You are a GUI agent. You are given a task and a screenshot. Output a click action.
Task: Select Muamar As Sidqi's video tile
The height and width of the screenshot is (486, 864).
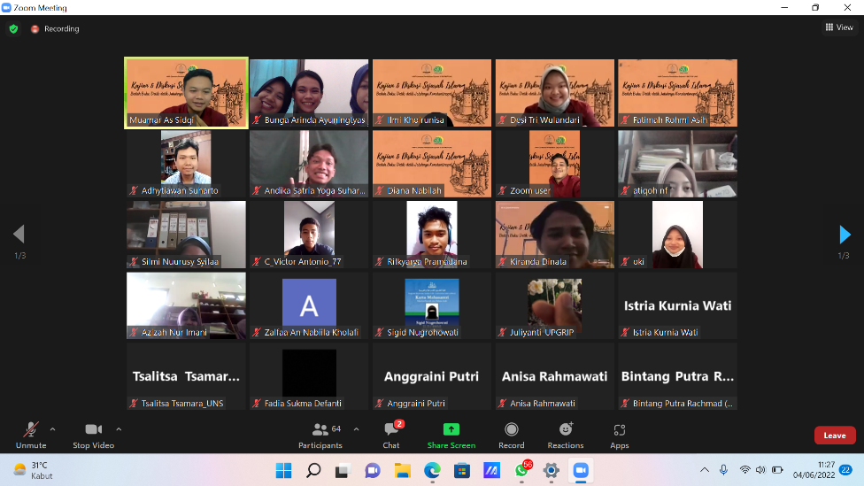tap(186, 92)
